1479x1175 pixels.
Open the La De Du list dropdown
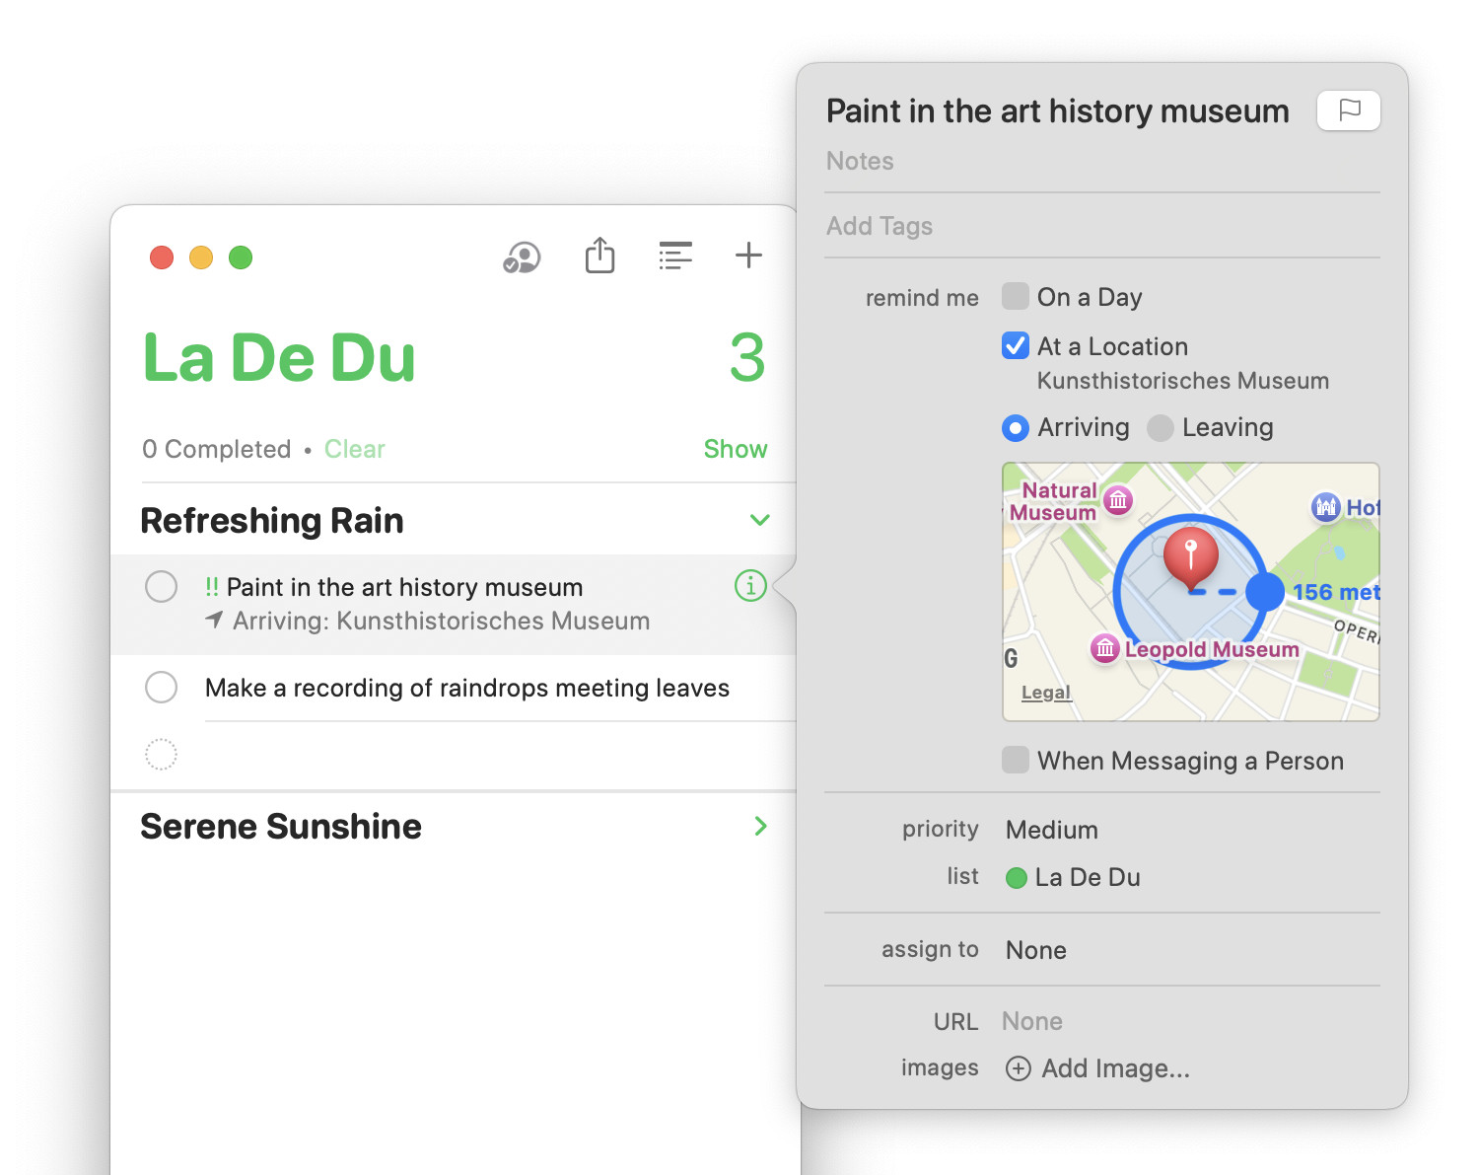pos(1073,877)
